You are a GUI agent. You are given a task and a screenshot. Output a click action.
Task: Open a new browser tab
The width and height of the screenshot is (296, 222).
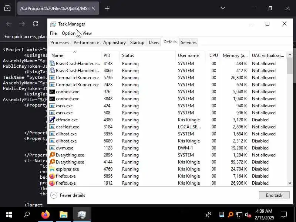coord(107,8)
